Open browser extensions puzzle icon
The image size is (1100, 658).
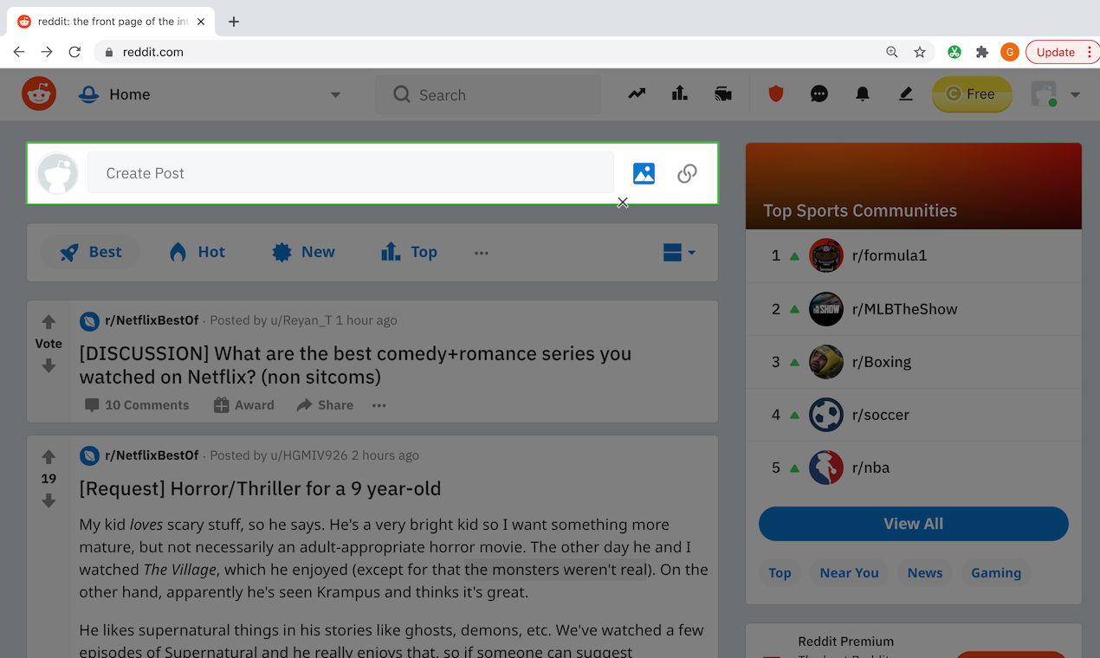point(982,52)
